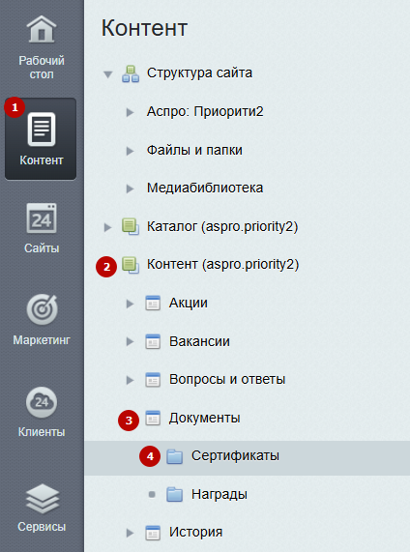
Task: Open the Сайты calendar icon
Action: (42, 218)
